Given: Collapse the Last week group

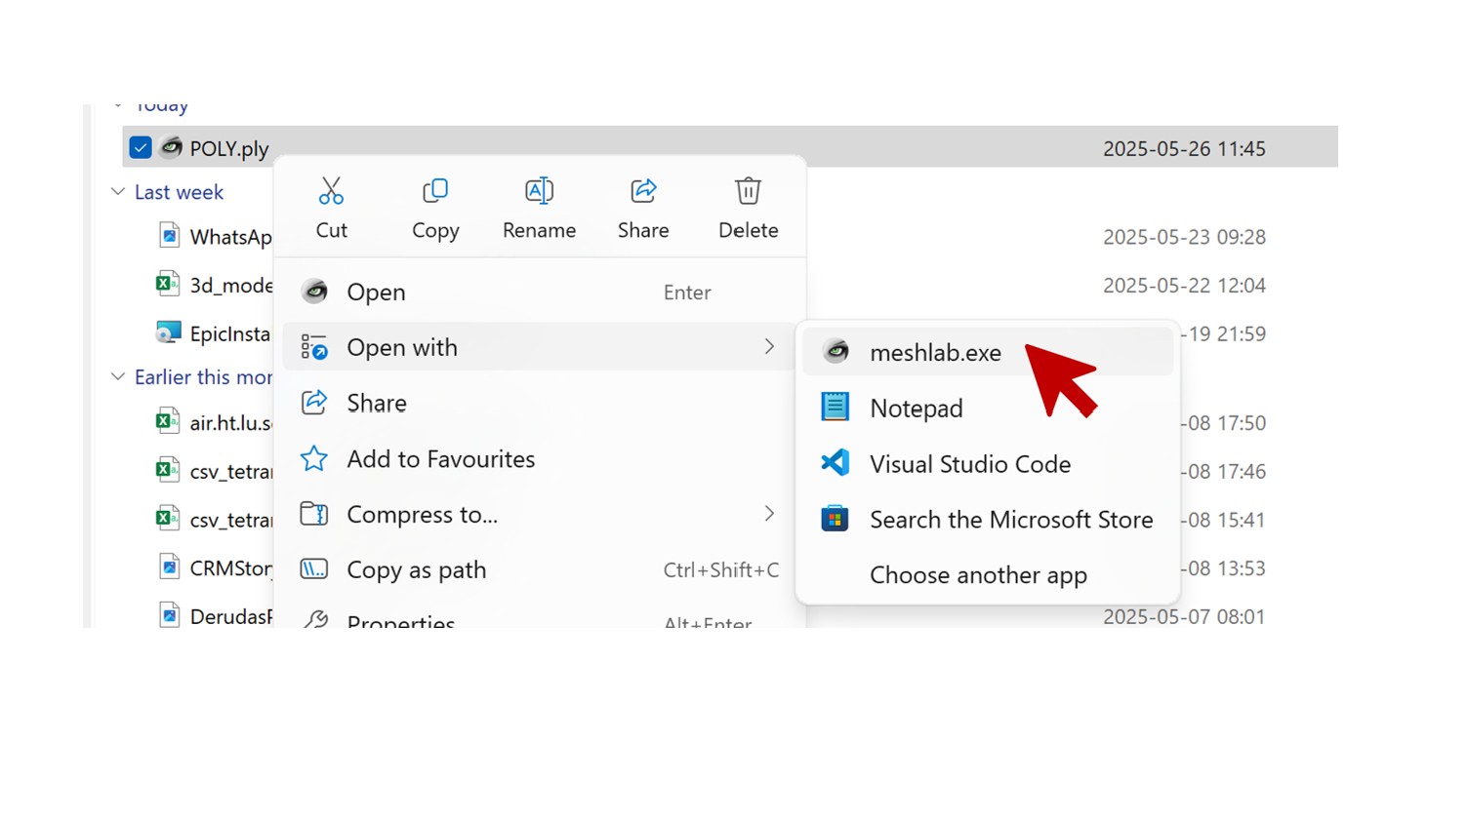Looking at the screenshot, I should (118, 192).
